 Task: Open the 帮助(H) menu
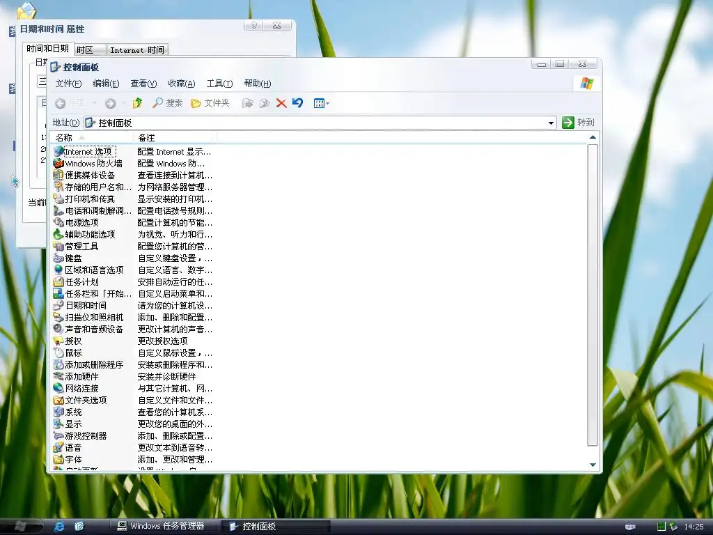258,84
